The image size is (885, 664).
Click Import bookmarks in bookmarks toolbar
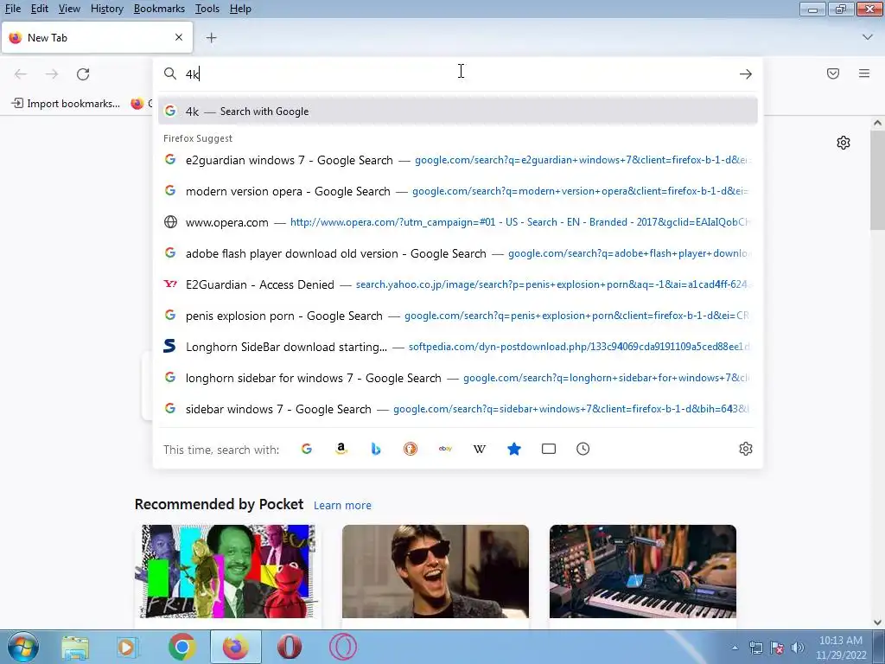(66, 104)
